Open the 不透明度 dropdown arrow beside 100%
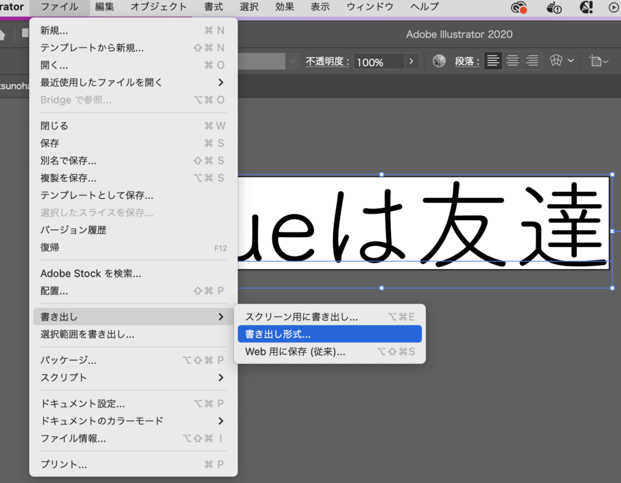The height and width of the screenshot is (483, 621). (x=410, y=61)
